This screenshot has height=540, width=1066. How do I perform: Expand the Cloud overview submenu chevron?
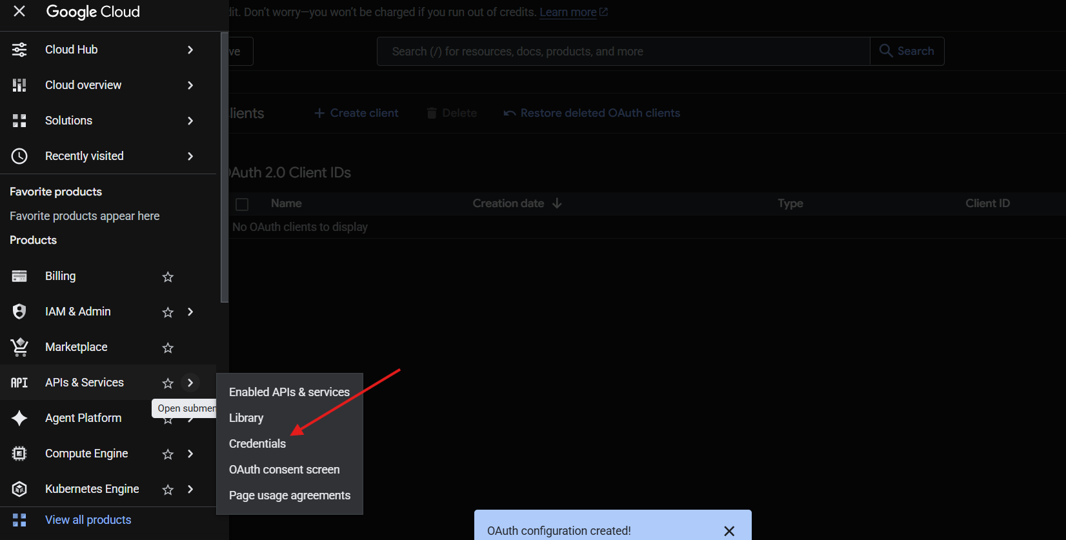[x=190, y=85]
